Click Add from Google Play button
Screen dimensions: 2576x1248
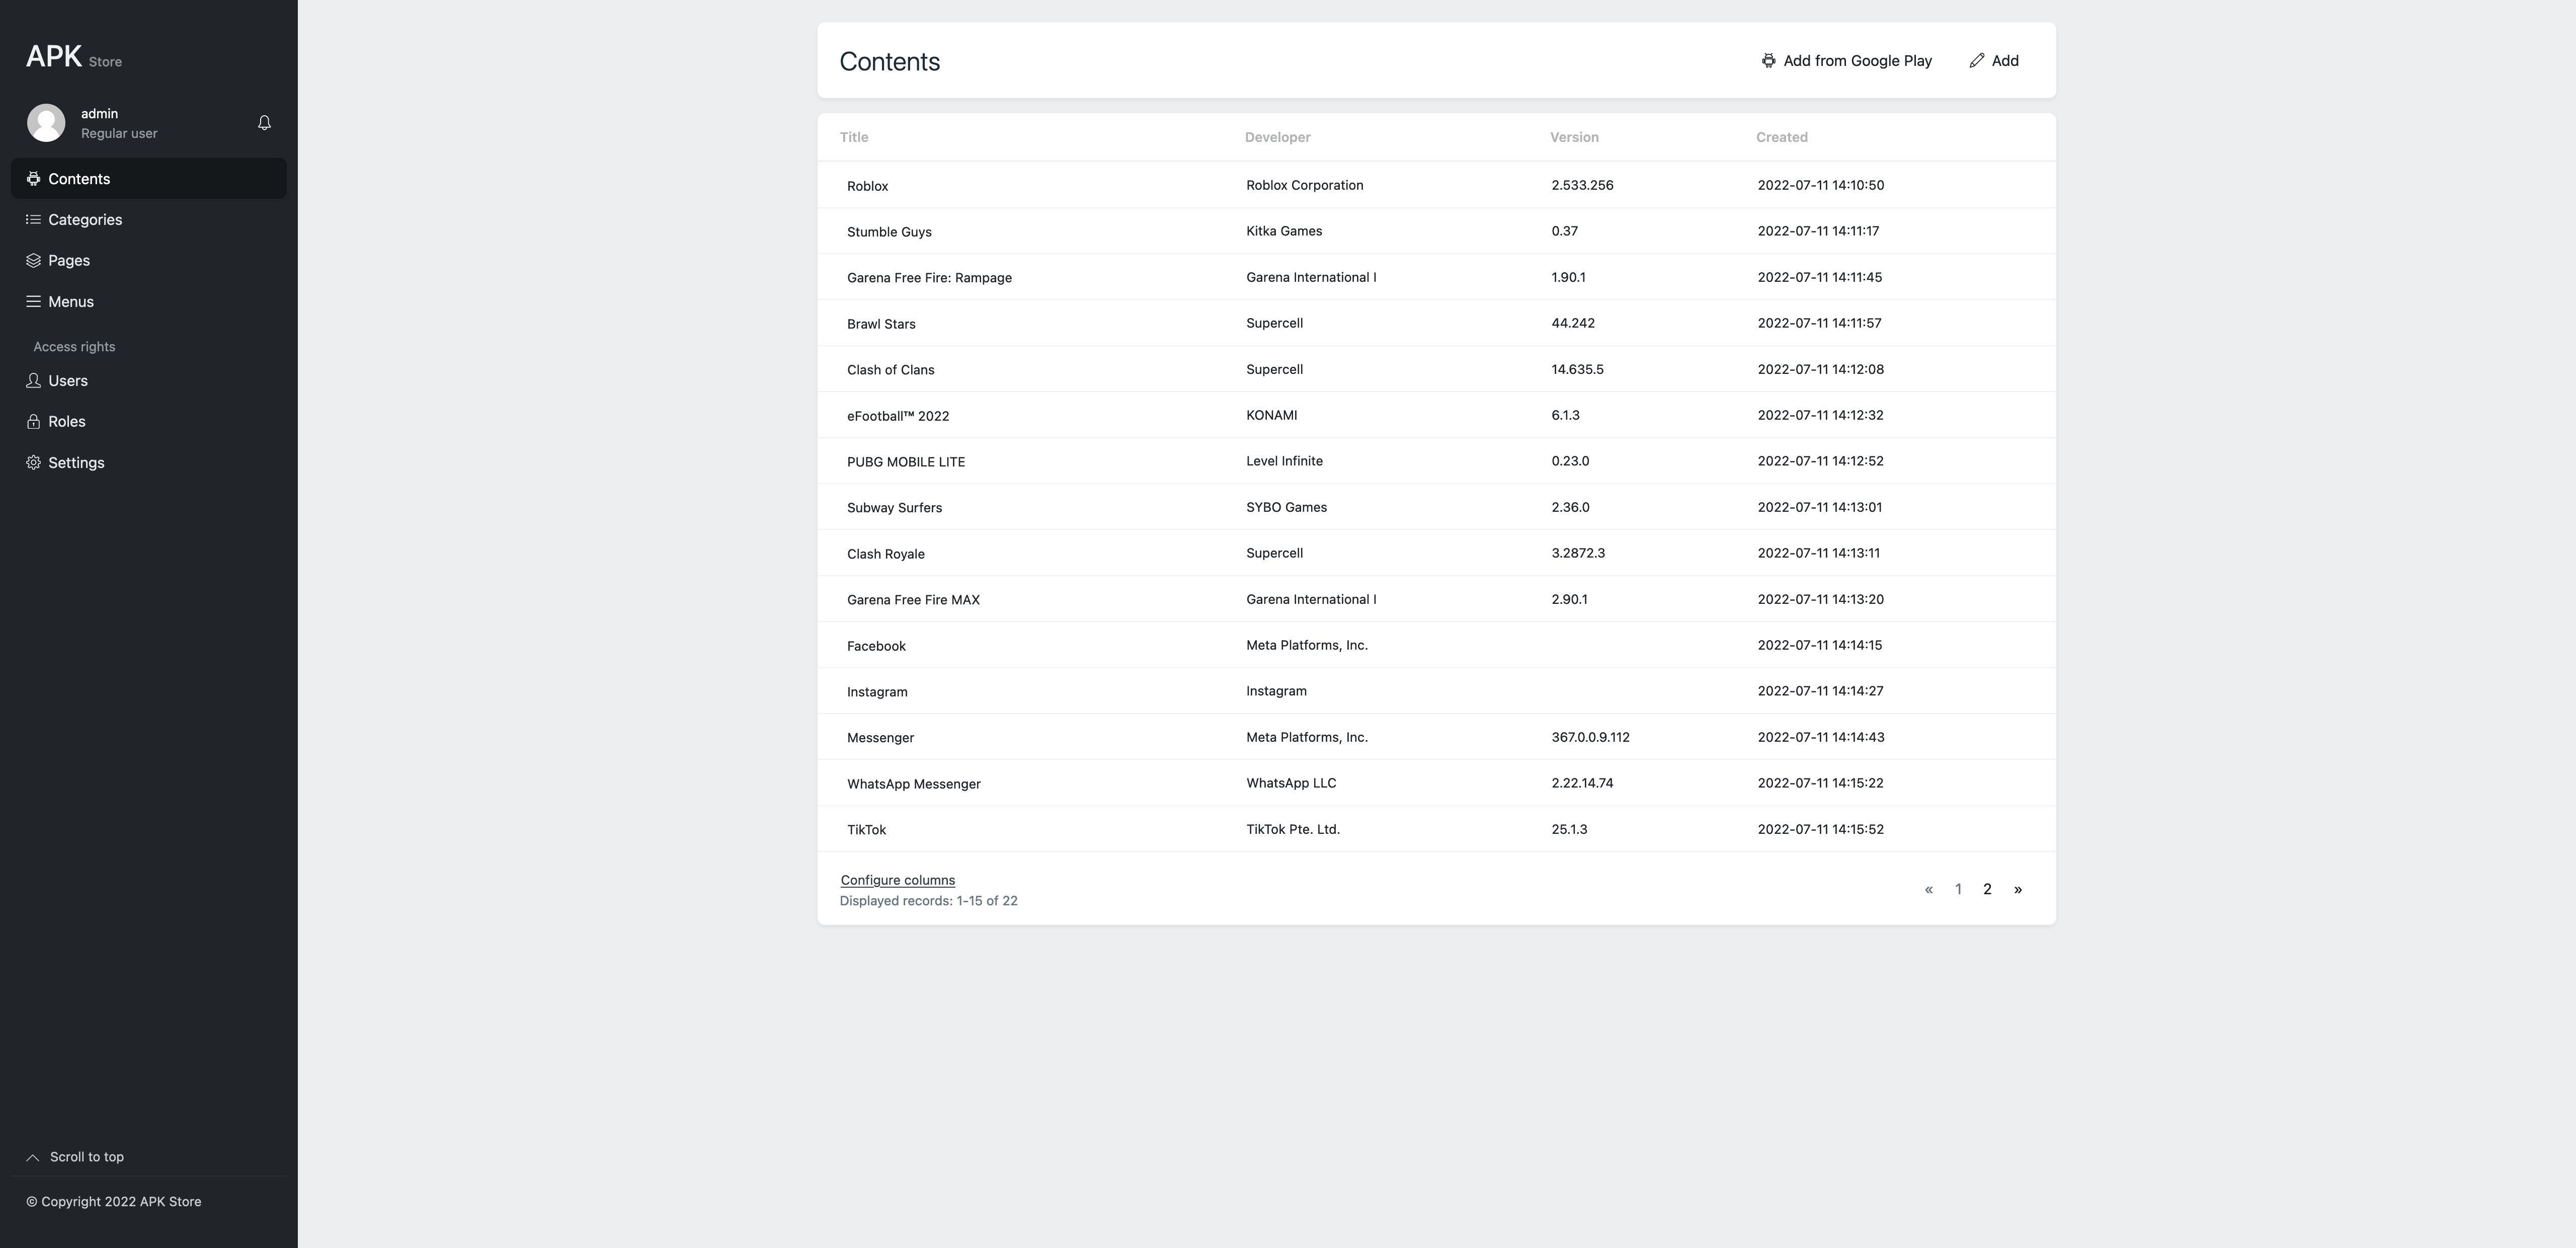(1846, 61)
